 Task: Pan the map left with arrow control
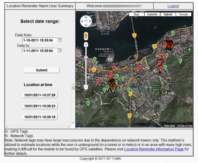tap(82, 21)
